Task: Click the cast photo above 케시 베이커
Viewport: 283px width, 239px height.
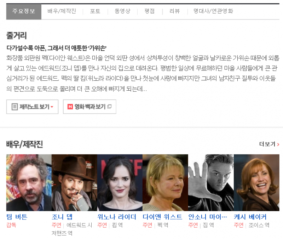Action: pos(256,182)
